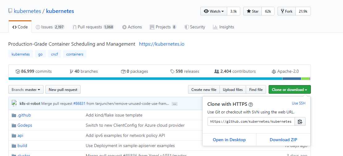Open the build folder icon
Image resolution: width=343 pixels, height=156 pixels.
(x=14, y=146)
